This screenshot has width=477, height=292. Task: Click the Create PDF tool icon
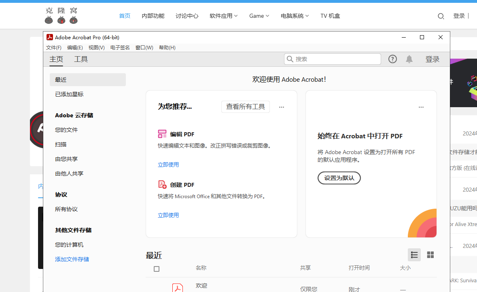pyautogui.click(x=163, y=184)
